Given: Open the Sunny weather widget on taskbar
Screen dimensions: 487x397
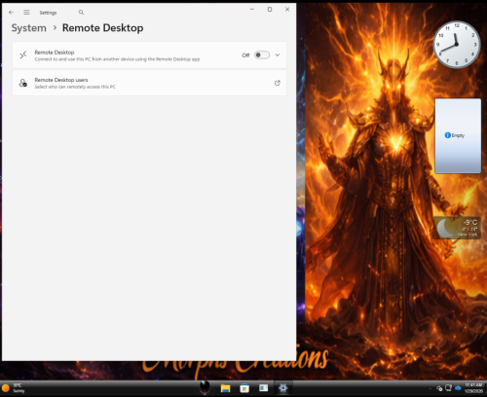Looking at the screenshot, I should tap(14, 388).
